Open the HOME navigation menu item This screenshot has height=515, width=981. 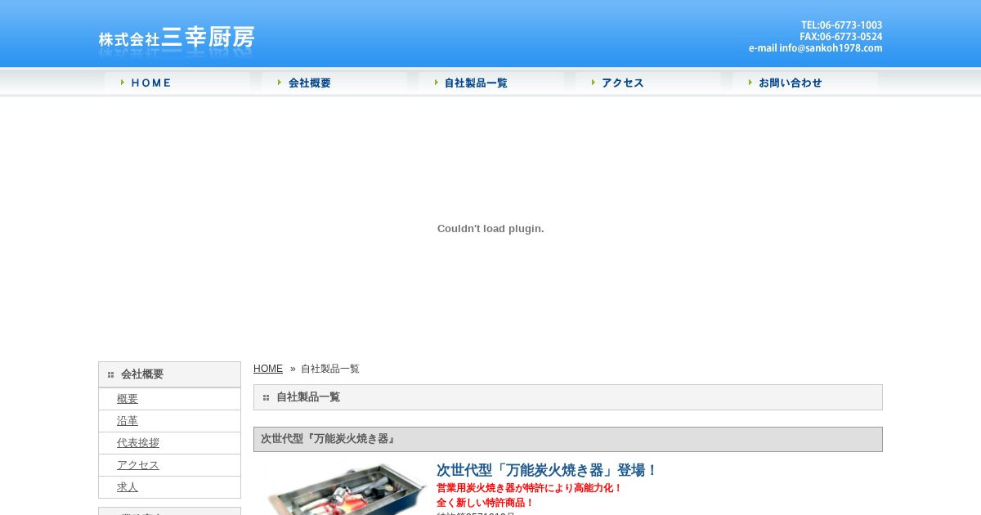click(x=177, y=83)
